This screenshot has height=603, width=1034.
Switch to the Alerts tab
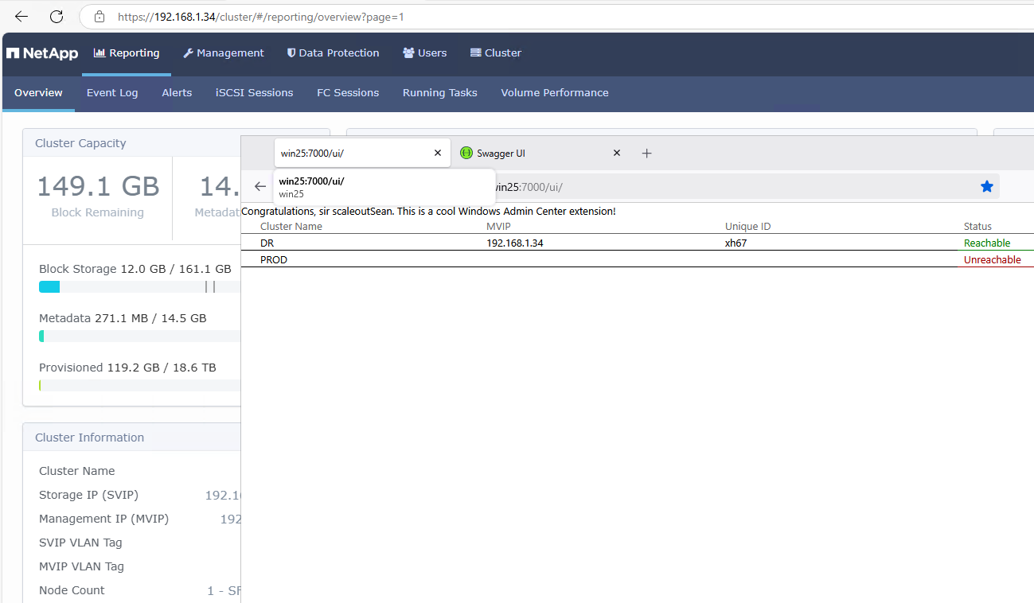[x=177, y=93]
